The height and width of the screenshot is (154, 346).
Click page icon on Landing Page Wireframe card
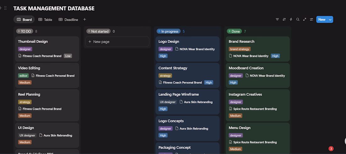click(181, 102)
